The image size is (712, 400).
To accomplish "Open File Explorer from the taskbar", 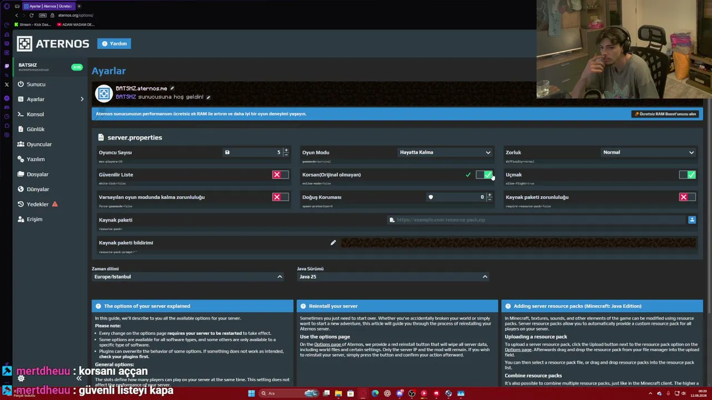I will (x=338, y=394).
